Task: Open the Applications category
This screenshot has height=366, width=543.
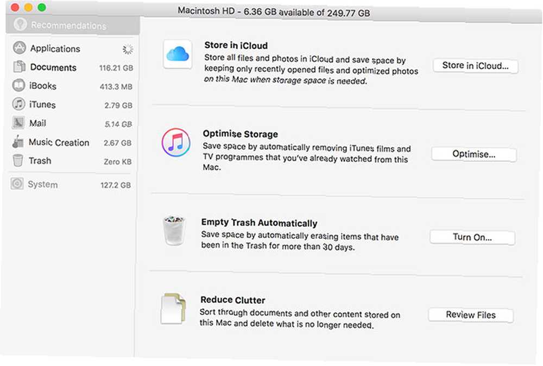Action: [x=73, y=48]
